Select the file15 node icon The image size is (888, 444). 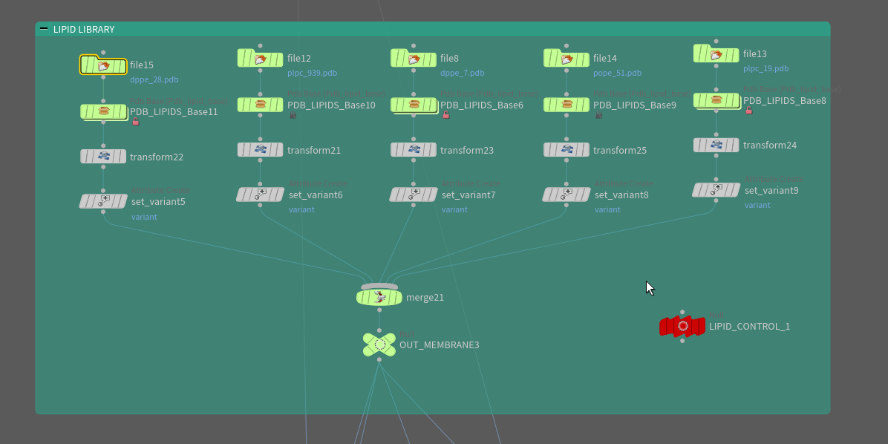point(103,65)
